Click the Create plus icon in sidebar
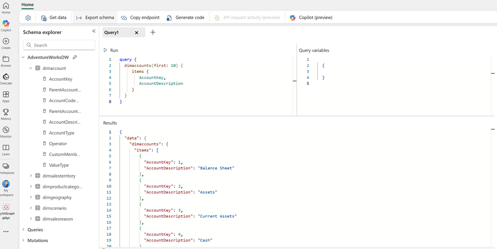 click(6, 43)
